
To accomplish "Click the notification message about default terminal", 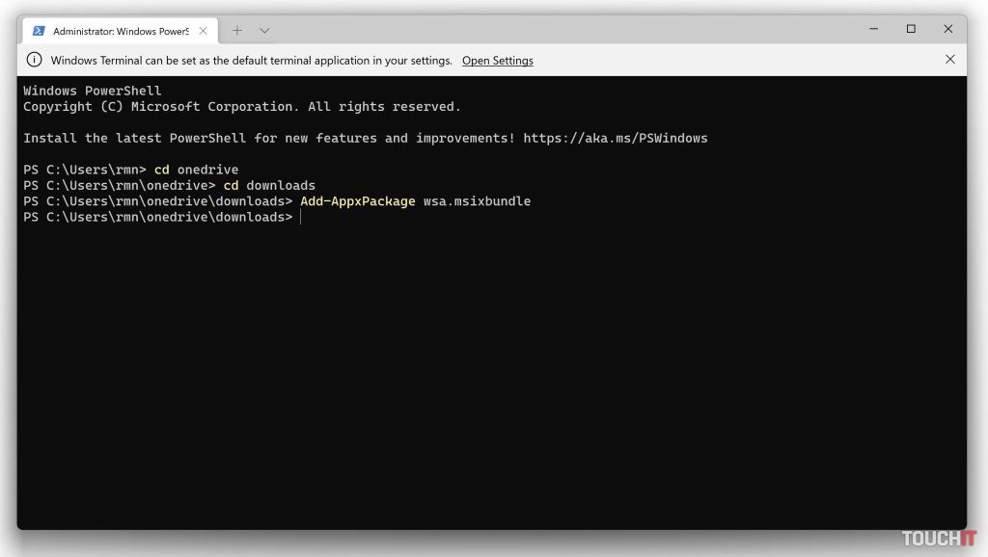I will coord(251,61).
